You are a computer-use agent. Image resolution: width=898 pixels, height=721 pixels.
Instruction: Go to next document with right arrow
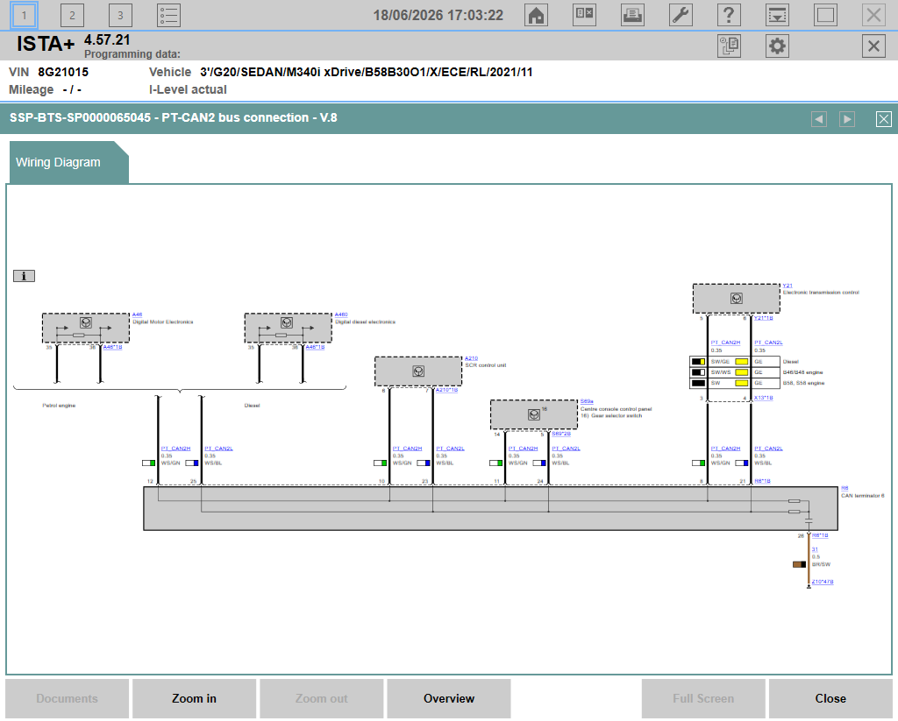click(x=847, y=119)
